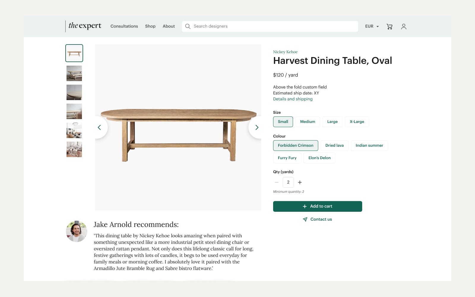Open the account profile icon
Image resolution: width=475 pixels, height=297 pixels.
(403, 26)
